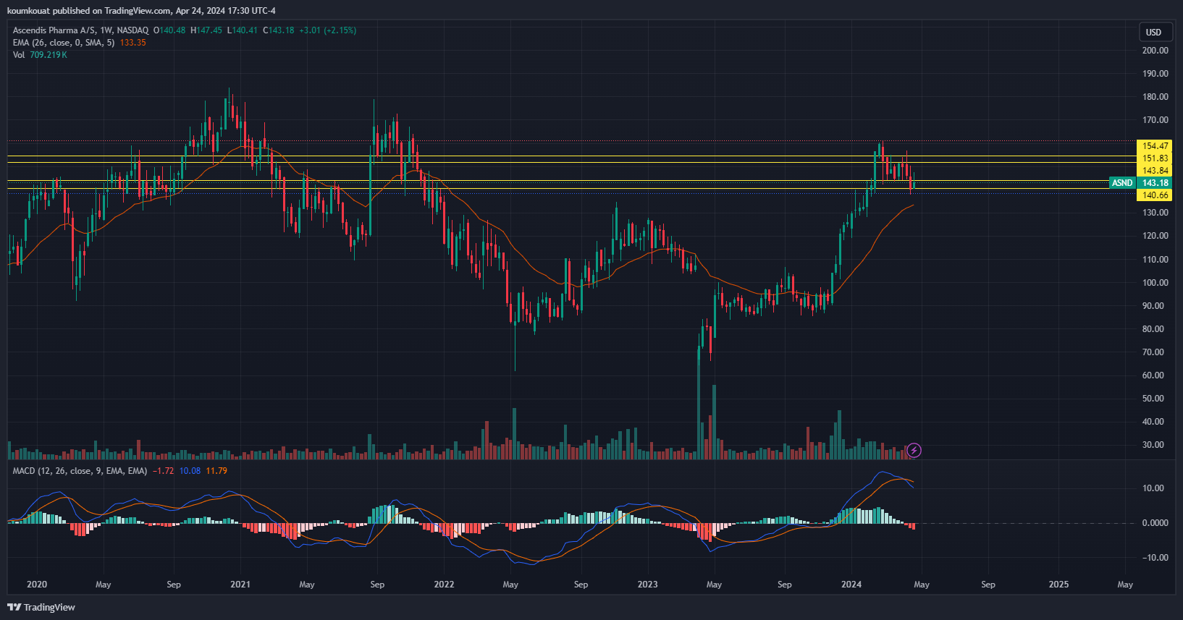The image size is (1183, 620).
Task: Click the 200.00 price axis label
Action: (x=1155, y=51)
